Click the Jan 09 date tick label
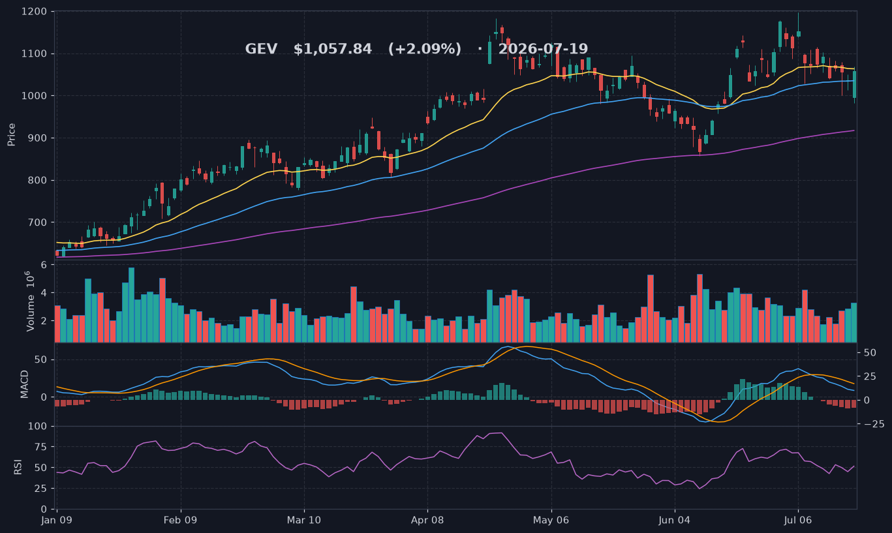The height and width of the screenshot is (533, 892). (57, 520)
